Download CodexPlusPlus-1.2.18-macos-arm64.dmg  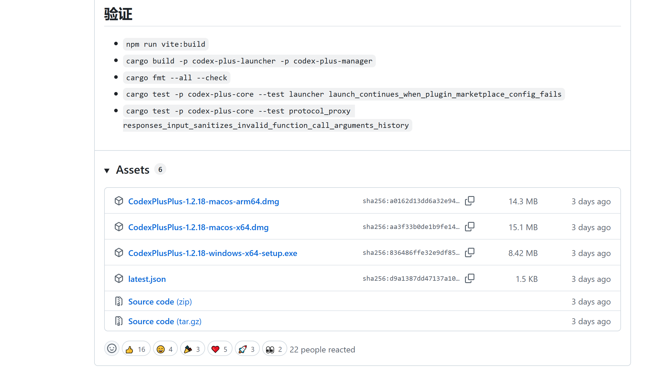[x=204, y=202]
